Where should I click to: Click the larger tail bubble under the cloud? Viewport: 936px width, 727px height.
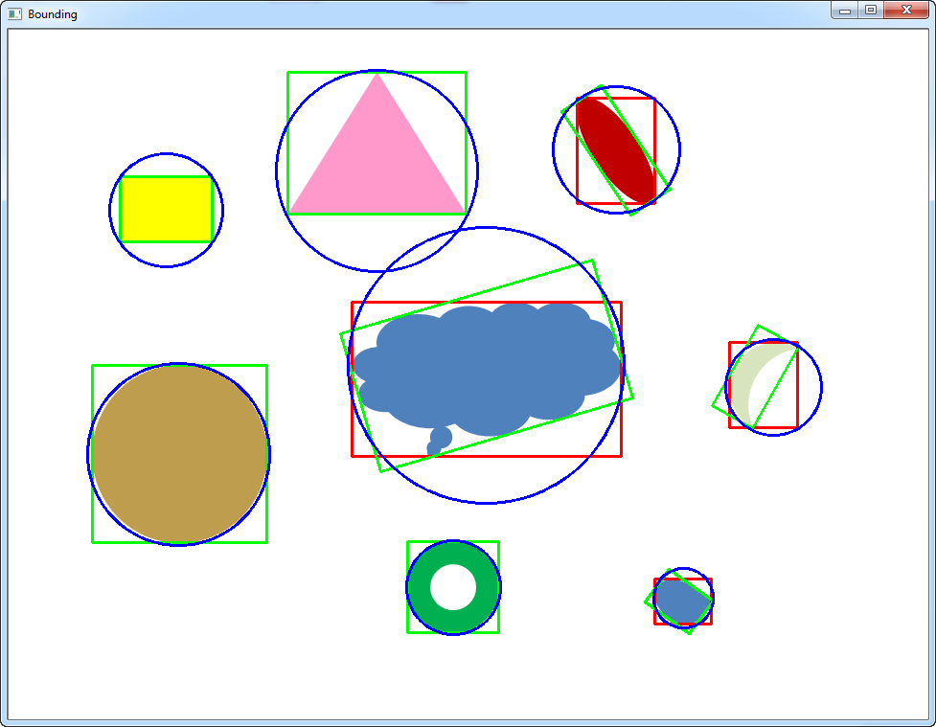point(441,437)
